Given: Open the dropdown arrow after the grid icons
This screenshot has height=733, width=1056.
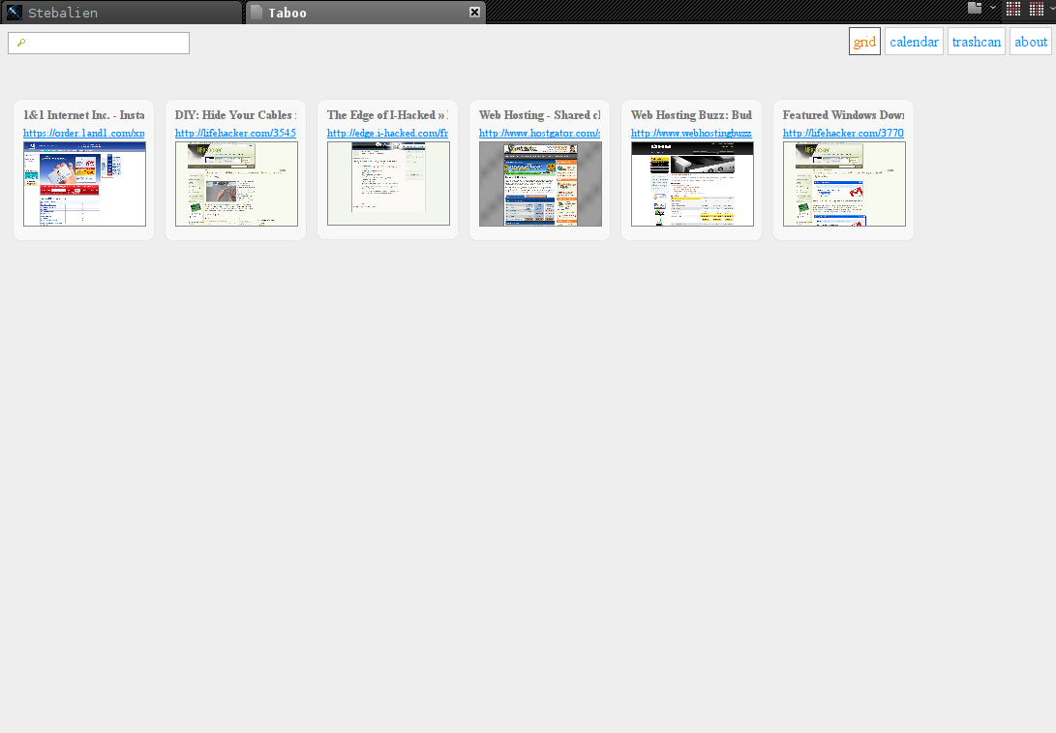Looking at the screenshot, I should tap(1051, 9).
